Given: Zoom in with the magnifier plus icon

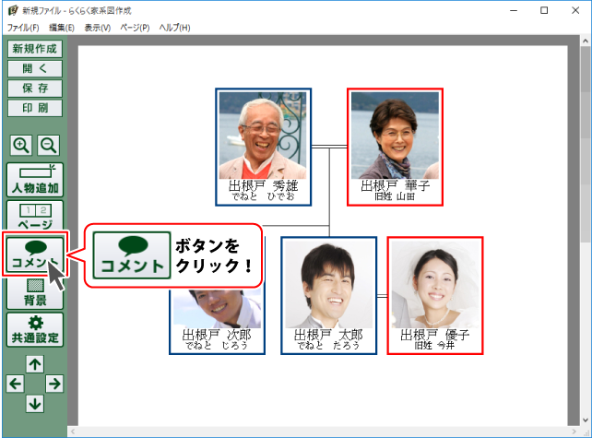Looking at the screenshot, I should pyautogui.click(x=21, y=145).
